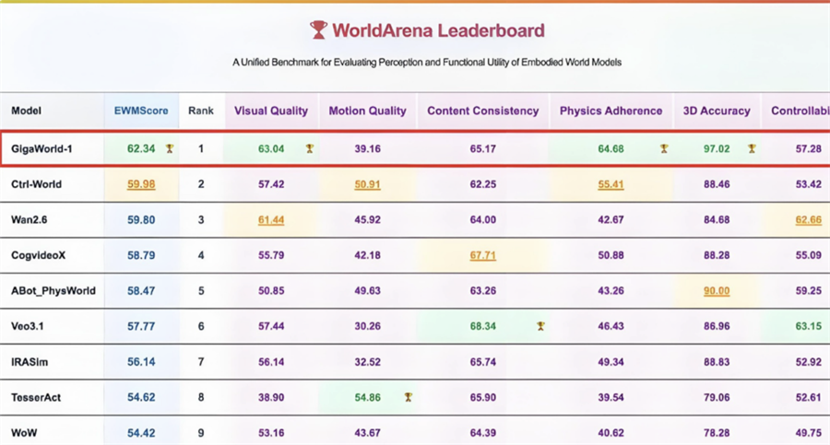Click the Content Consistency column header
This screenshot has width=830, height=445.
pos(482,111)
